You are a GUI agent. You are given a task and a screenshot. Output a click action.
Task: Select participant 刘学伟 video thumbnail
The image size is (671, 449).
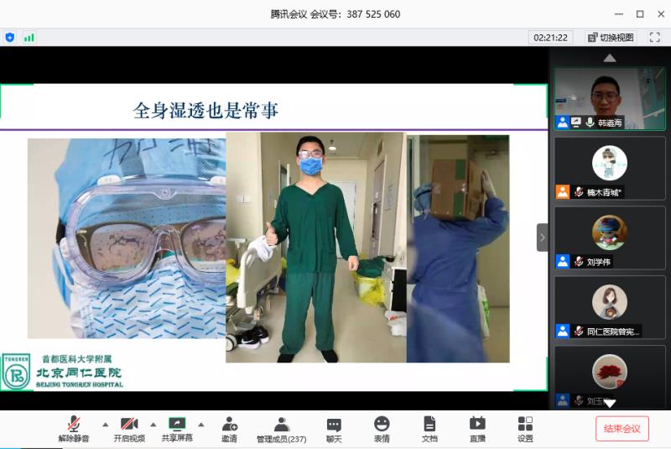610,237
